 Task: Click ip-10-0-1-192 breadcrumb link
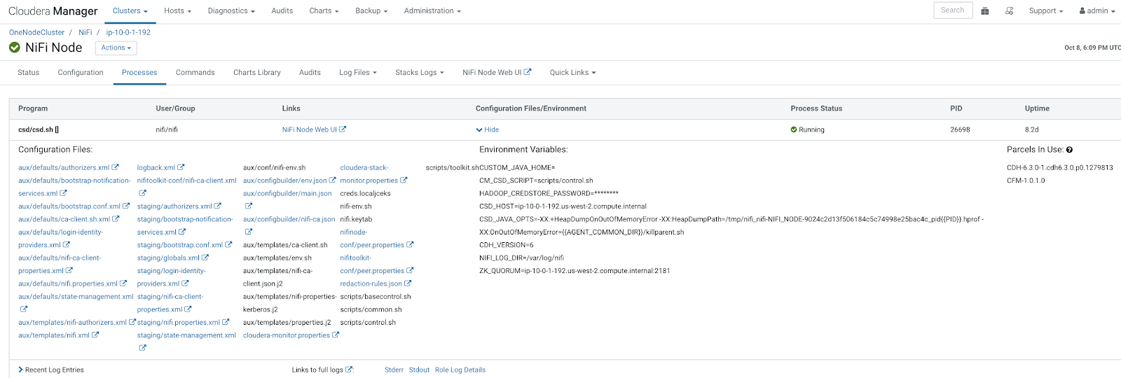pyautogui.click(x=128, y=32)
